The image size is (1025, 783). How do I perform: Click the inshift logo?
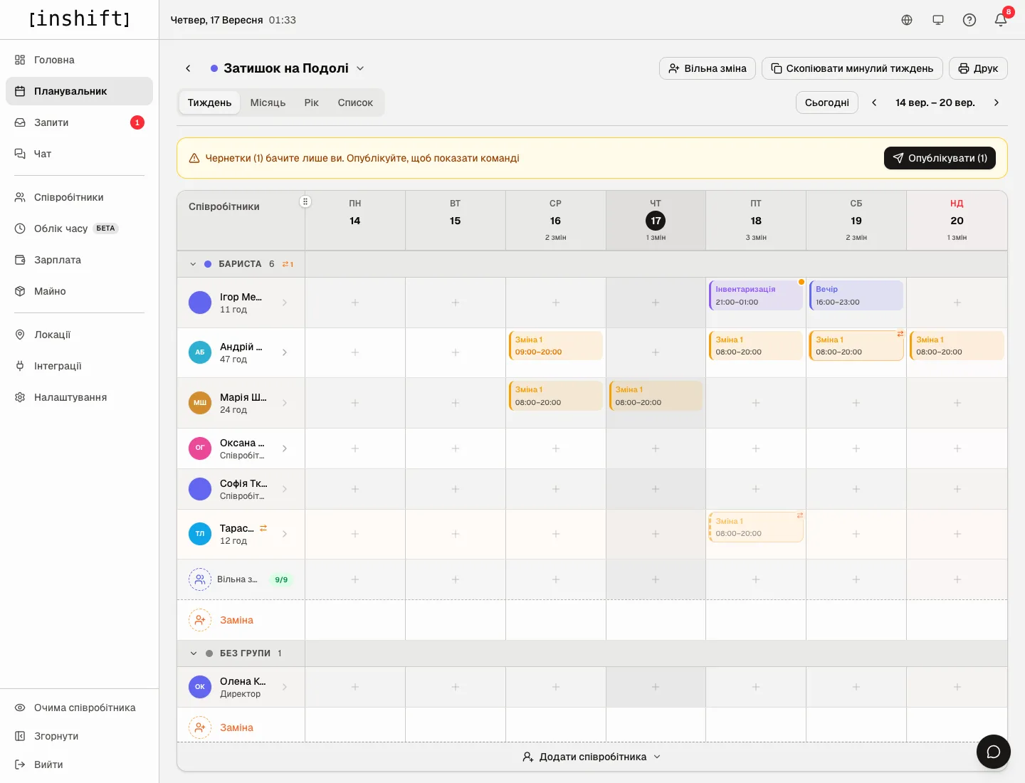[80, 19]
